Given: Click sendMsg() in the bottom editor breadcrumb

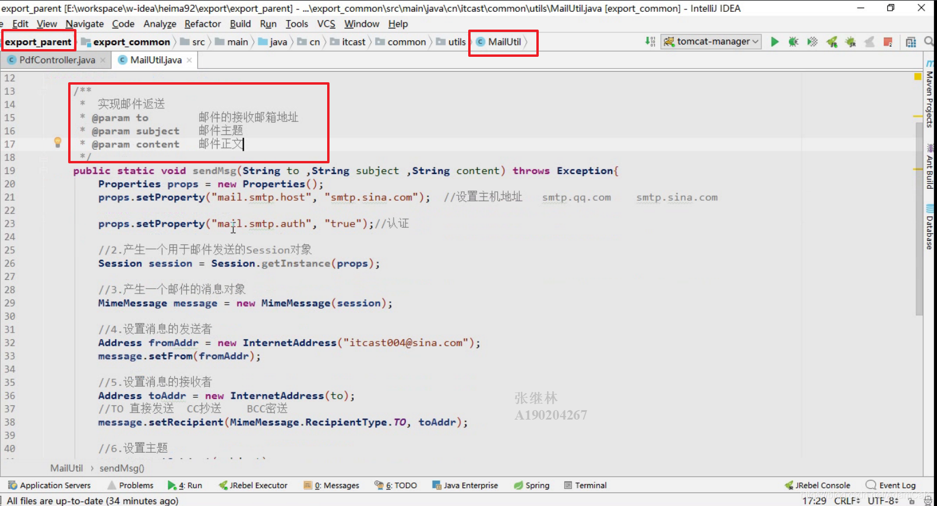Looking at the screenshot, I should click(x=121, y=468).
